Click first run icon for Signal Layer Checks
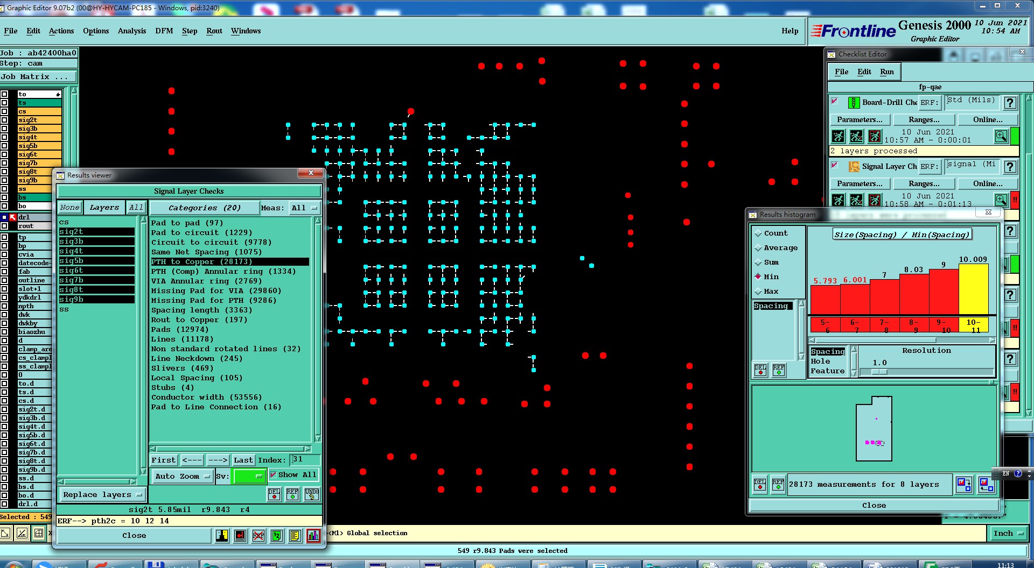 point(838,200)
